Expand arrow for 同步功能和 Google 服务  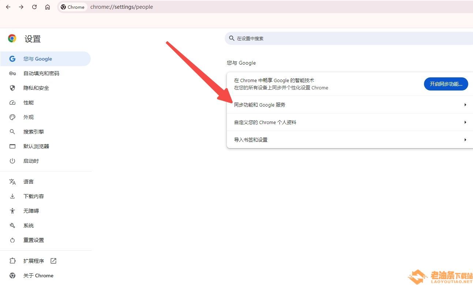point(465,105)
